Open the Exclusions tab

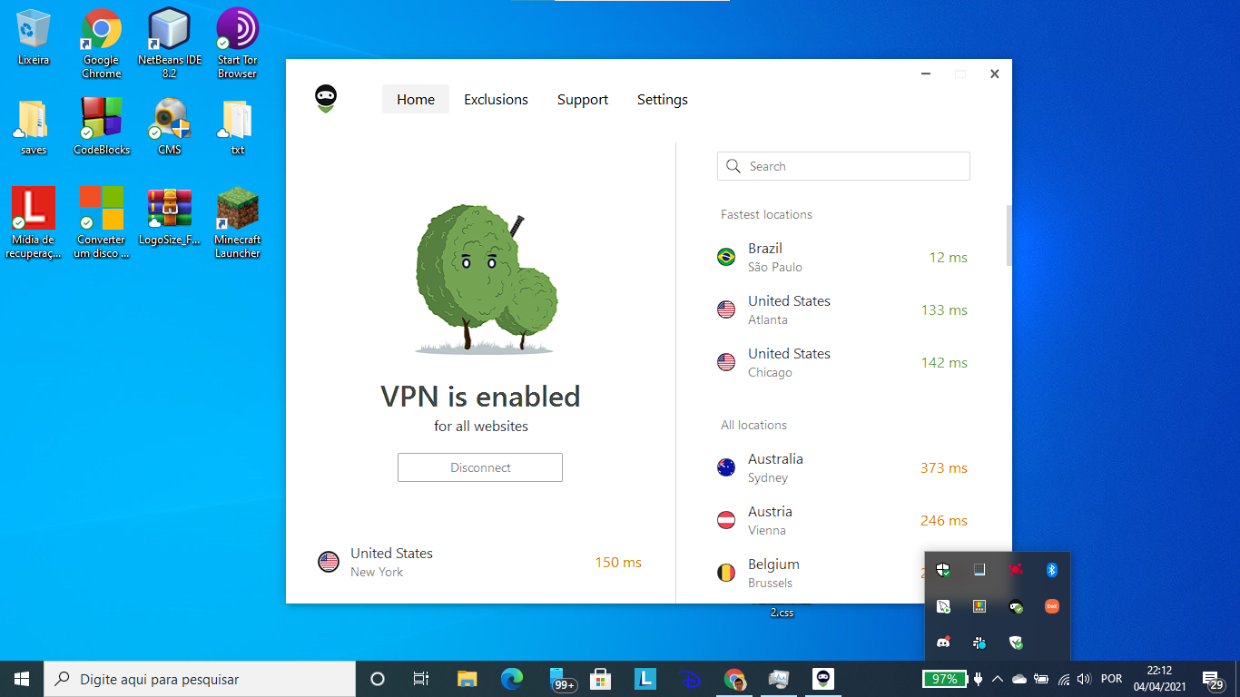click(496, 99)
